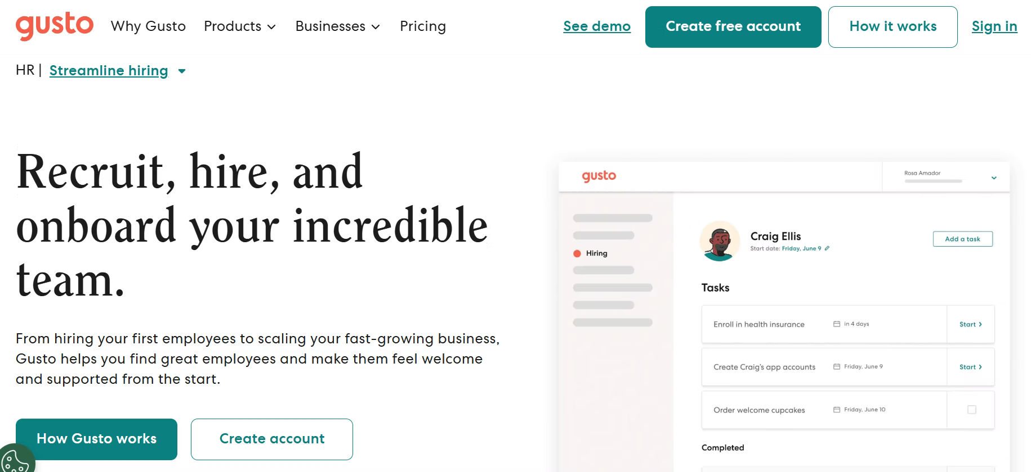Open the Why Gusto menu item

click(x=148, y=26)
